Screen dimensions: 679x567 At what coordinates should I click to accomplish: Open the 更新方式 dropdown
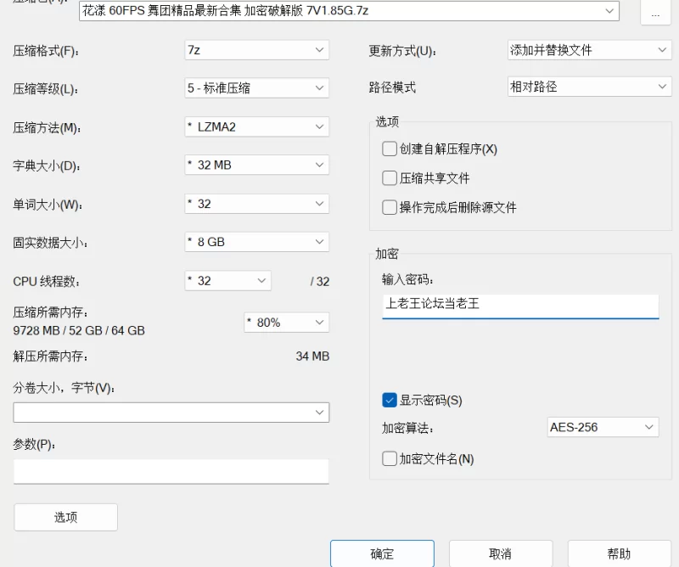click(x=589, y=50)
